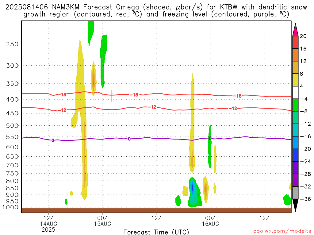Click the colorbar label -20
The width and height of the screenshot is (314, 235).
[x=306, y=149]
